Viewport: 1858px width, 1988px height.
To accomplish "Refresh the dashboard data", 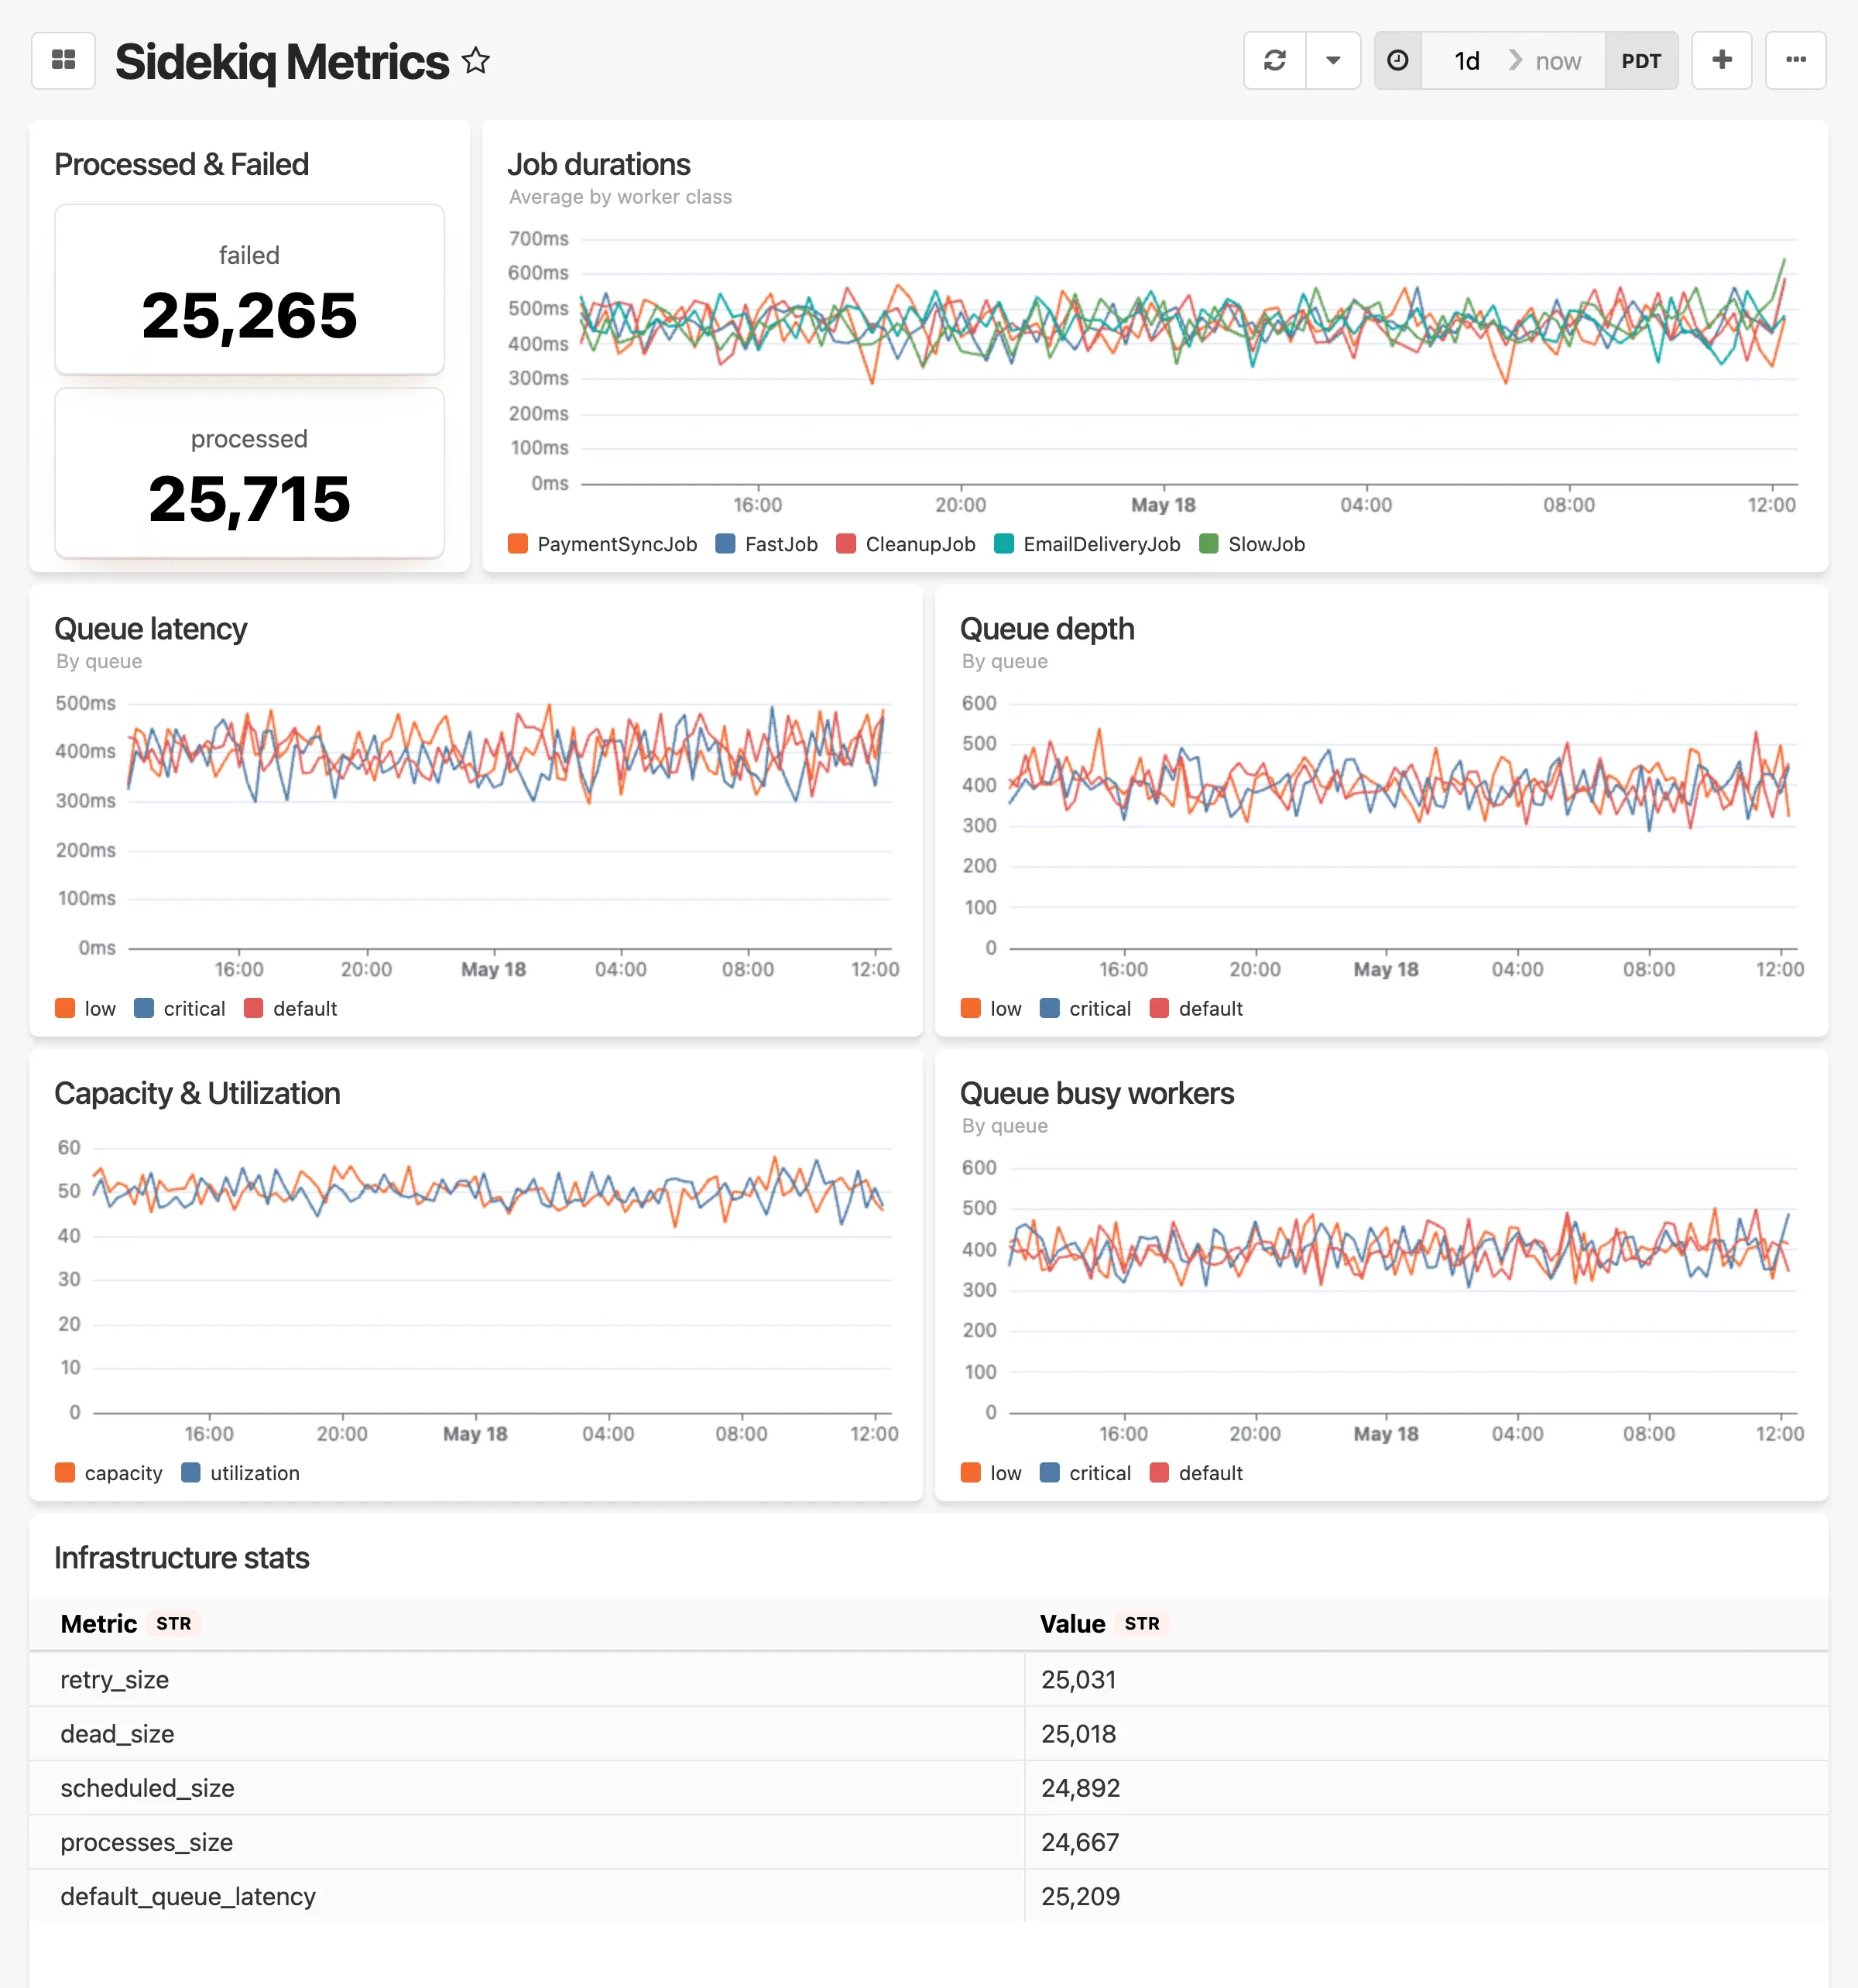I will tap(1274, 61).
